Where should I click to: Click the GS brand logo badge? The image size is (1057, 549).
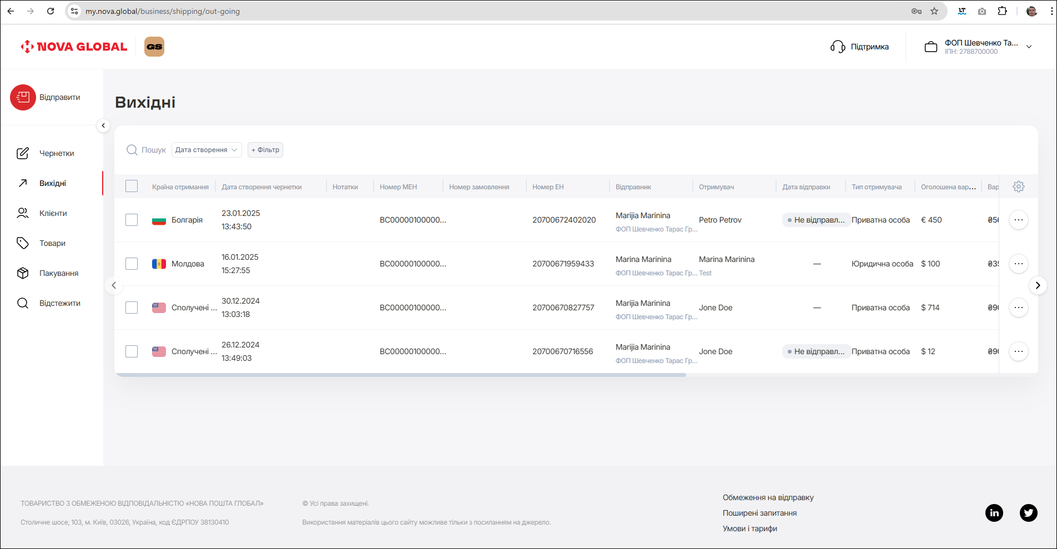point(154,47)
